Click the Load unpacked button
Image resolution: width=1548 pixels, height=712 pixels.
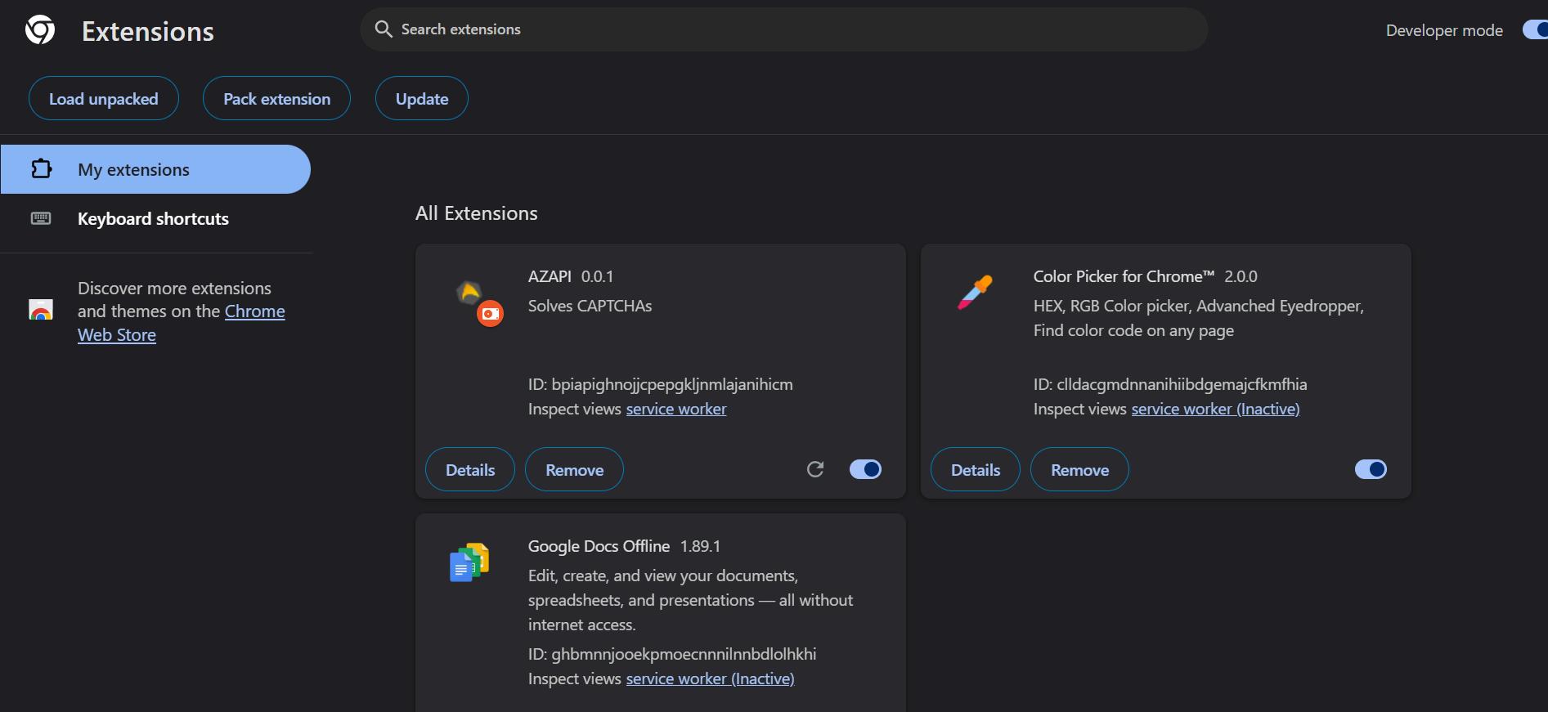click(x=104, y=99)
